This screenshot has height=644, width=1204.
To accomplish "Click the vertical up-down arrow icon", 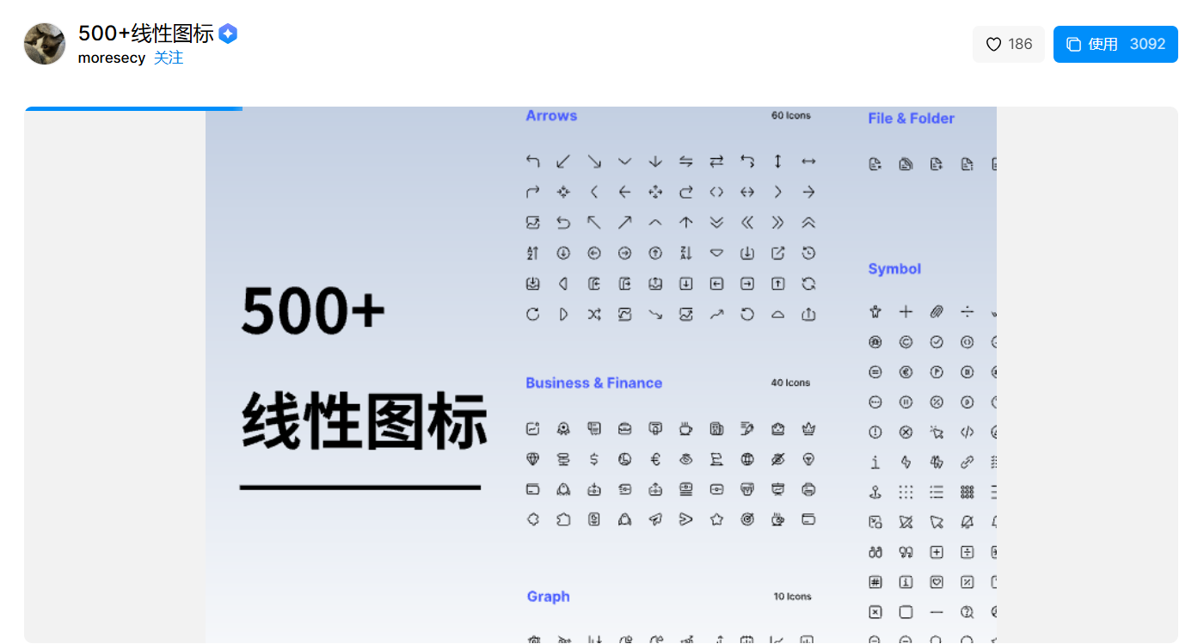I will tap(777, 161).
